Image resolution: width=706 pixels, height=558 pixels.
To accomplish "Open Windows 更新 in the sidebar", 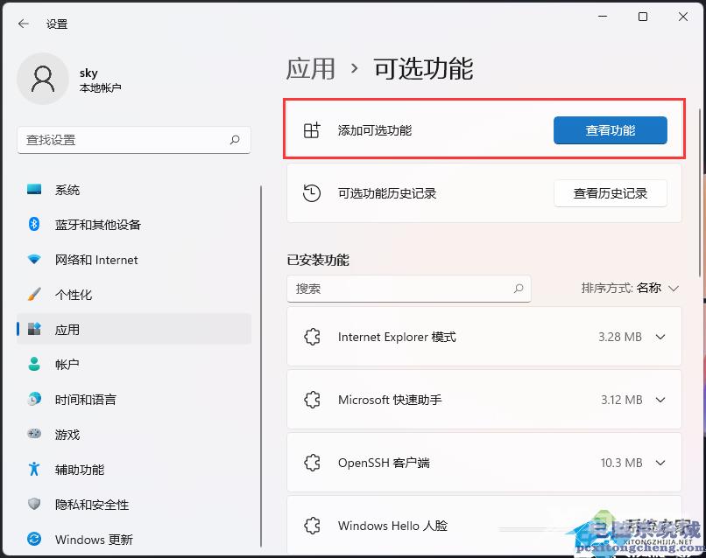I will (x=134, y=539).
